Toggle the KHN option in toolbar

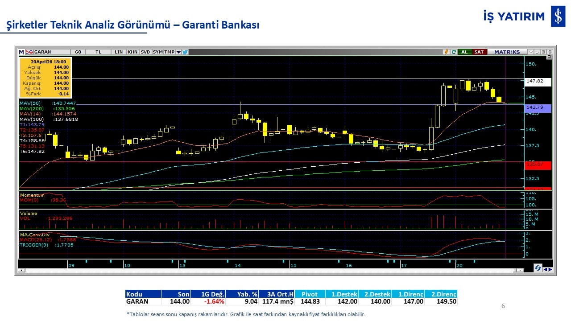pyautogui.click(x=132, y=52)
